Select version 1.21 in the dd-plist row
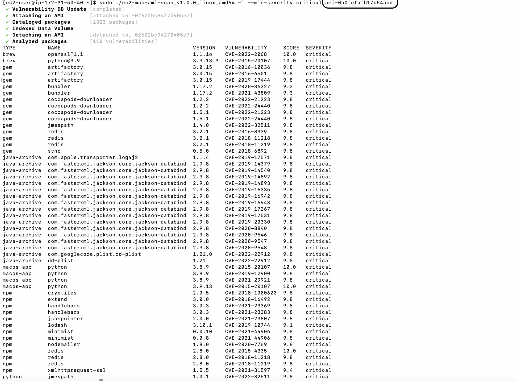The height and width of the screenshot is (381, 517). tap(199, 261)
